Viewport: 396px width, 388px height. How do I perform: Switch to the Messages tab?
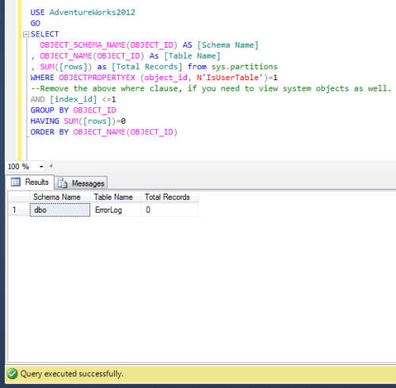81,183
